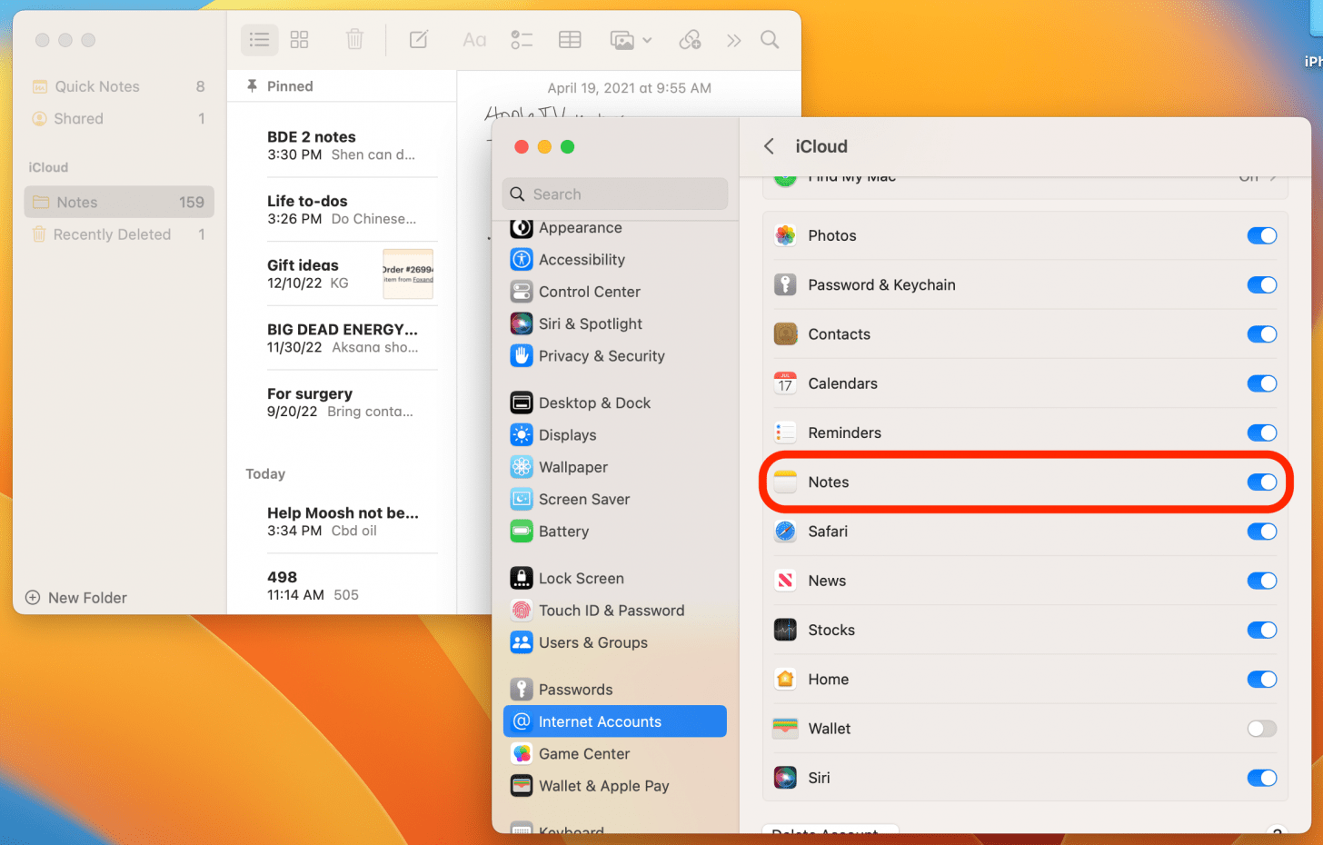Image resolution: width=1323 pixels, height=845 pixels.
Task: Open the Recently Deleted folder
Action: 112,234
